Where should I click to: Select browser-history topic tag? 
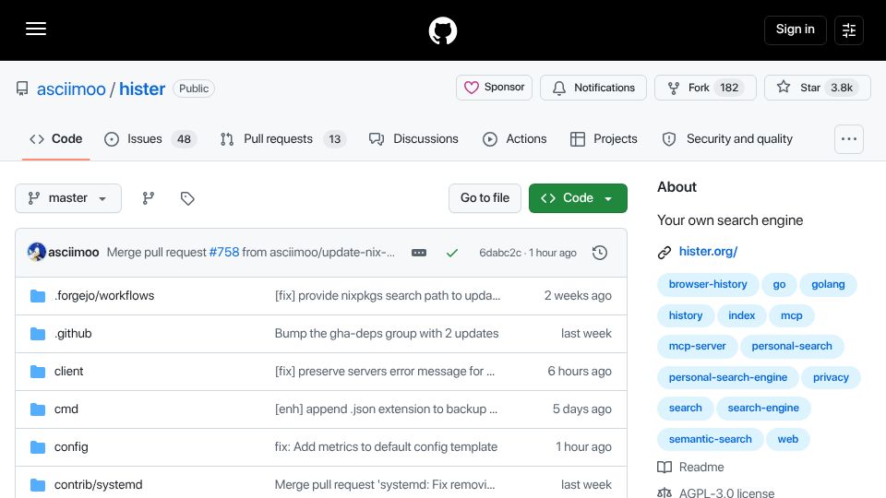[x=708, y=284]
